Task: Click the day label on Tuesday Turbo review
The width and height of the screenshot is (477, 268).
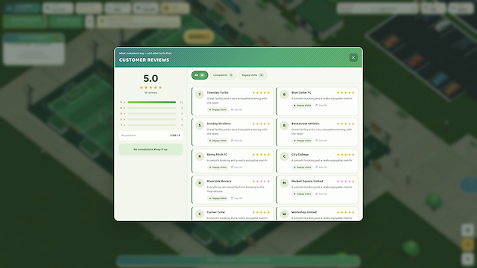Action: [237, 109]
